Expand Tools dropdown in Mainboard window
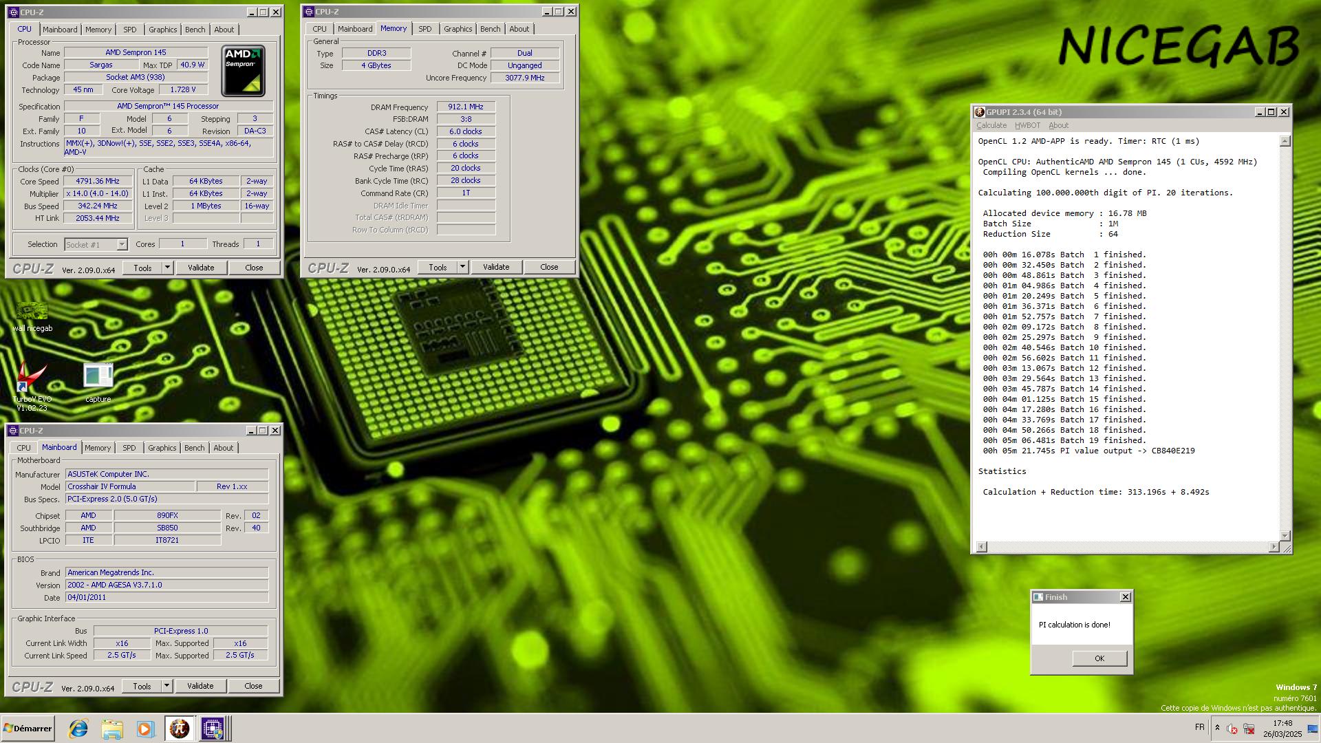The width and height of the screenshot is (1321, 743). click(x=167, y=686)
